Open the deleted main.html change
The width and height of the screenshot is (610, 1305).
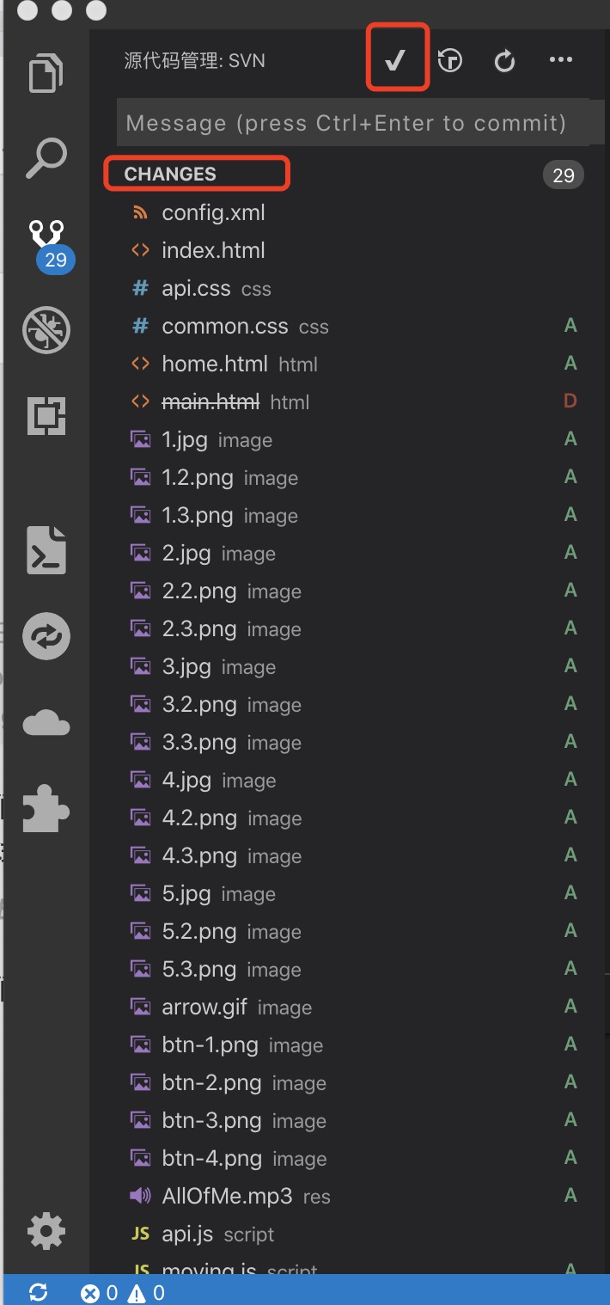(x=210, y=401)
